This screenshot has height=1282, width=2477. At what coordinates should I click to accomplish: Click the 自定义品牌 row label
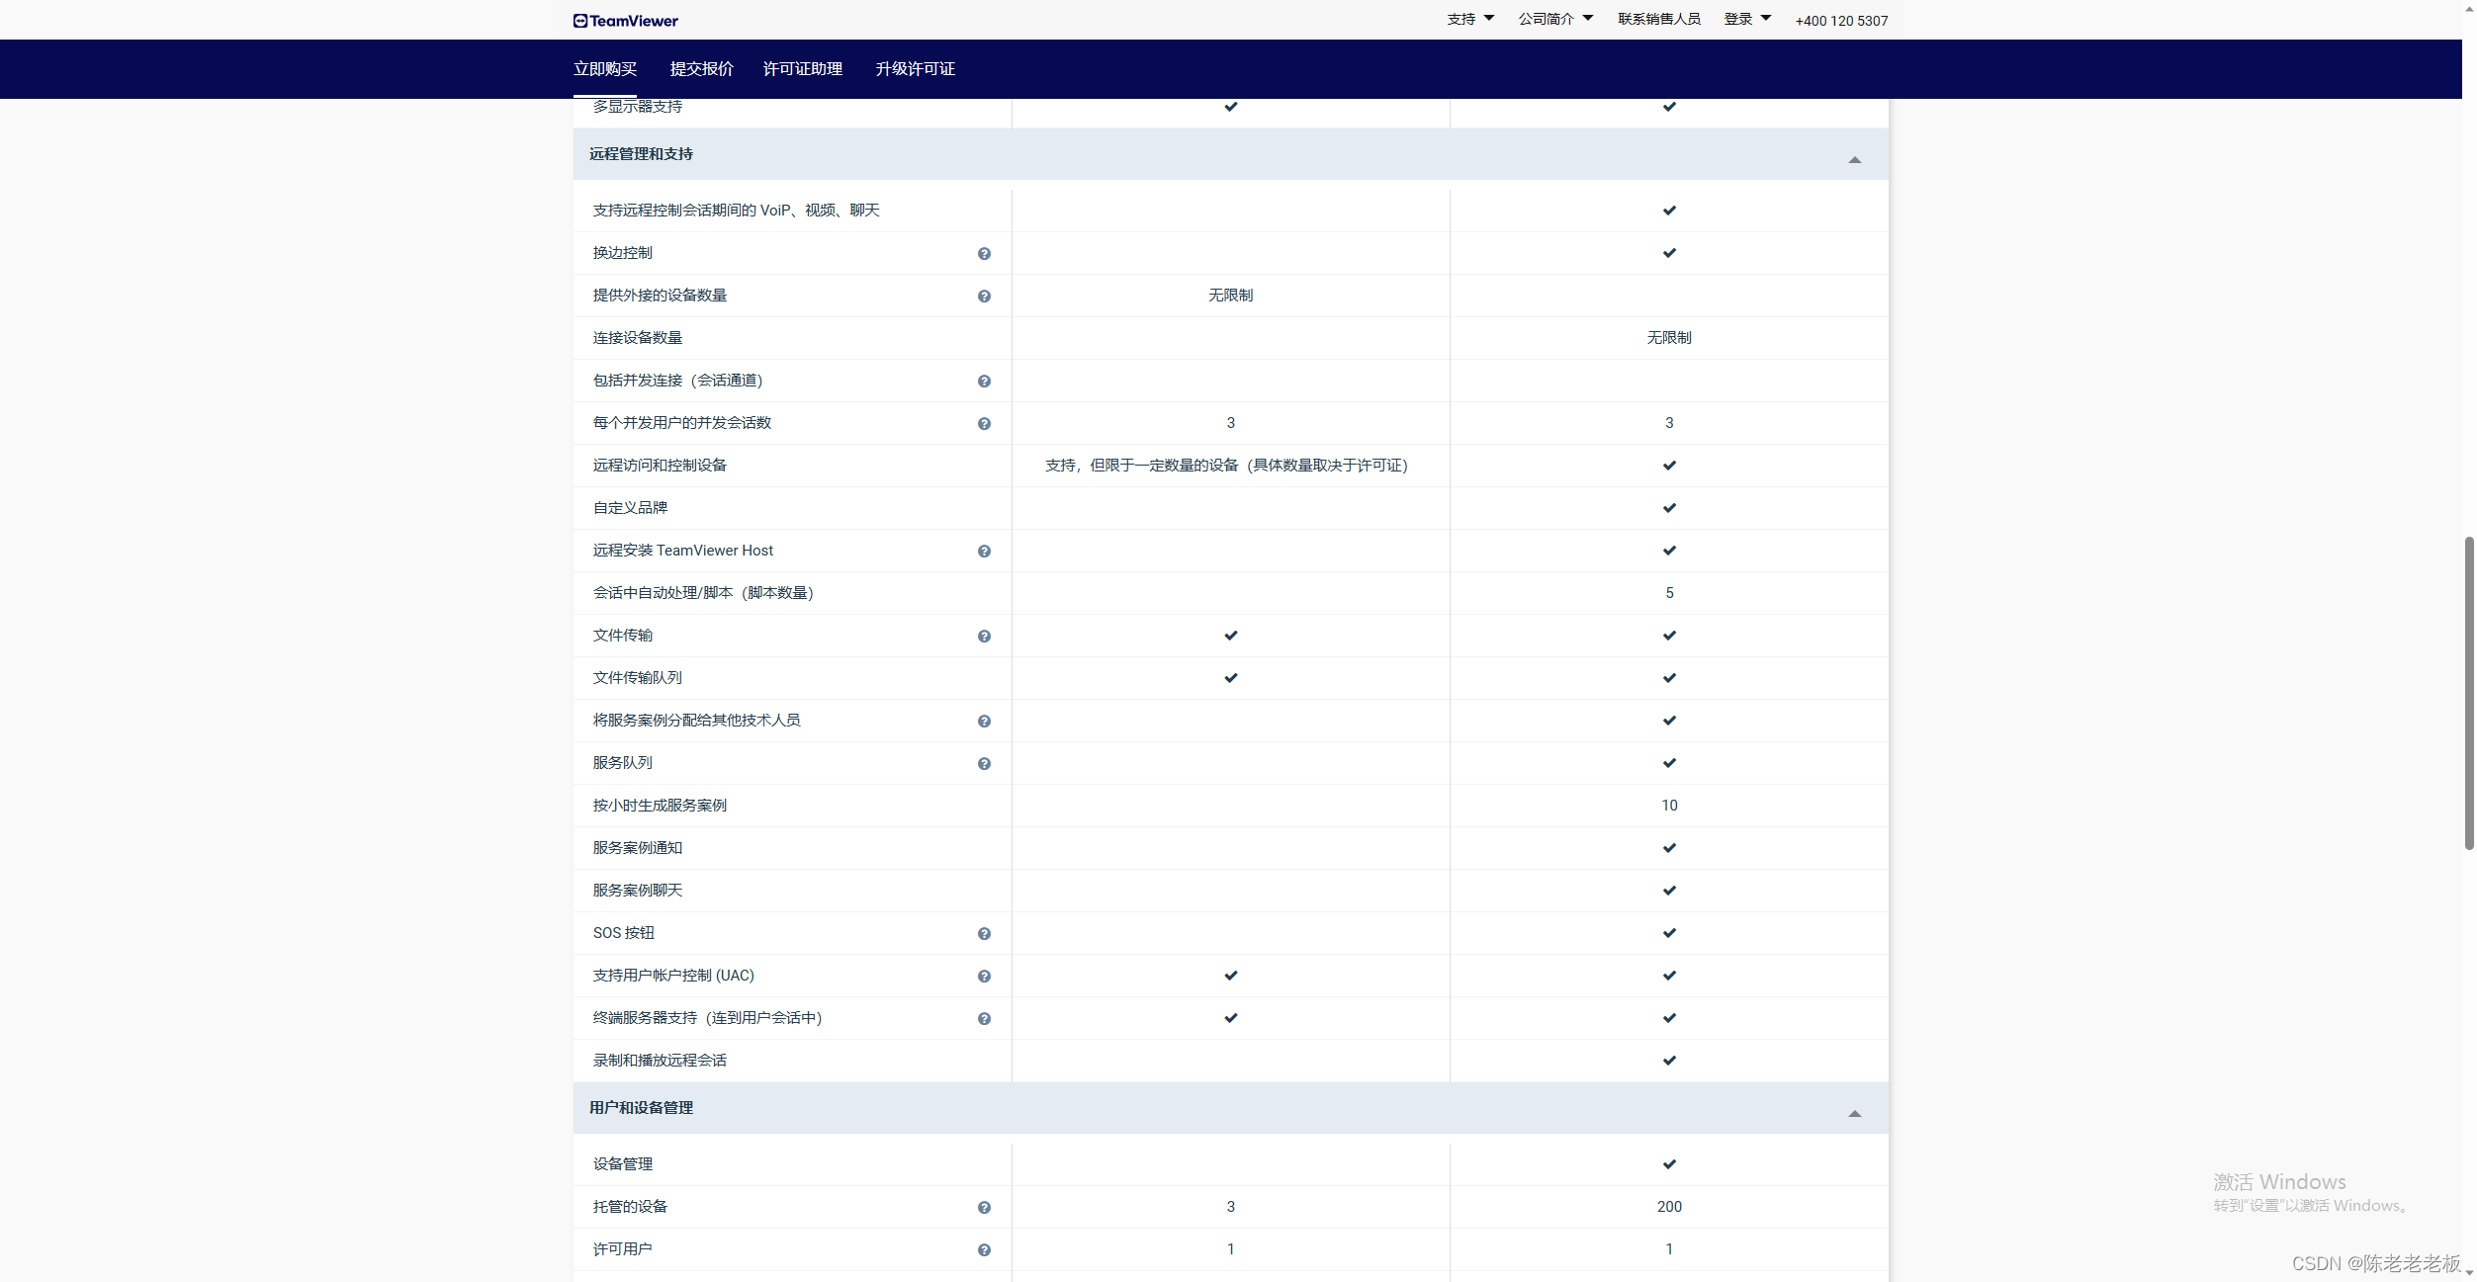630,508
